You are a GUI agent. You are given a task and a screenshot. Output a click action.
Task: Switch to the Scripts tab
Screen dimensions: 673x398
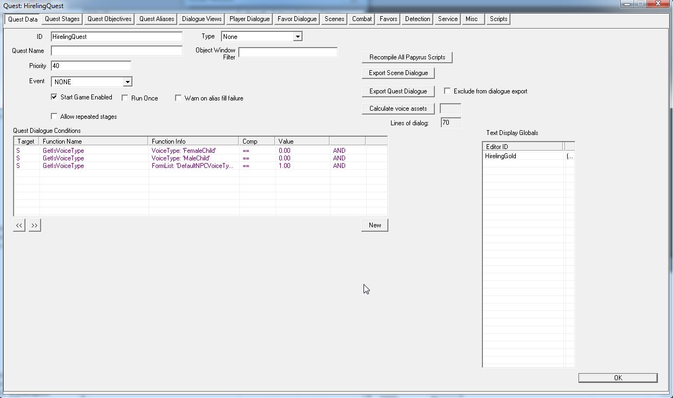499,19
